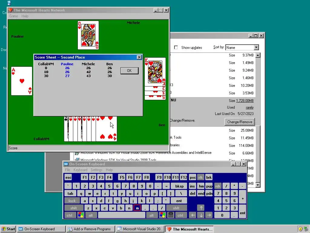The height and width of the screenshot is (233, 310).
Task: Click the del key
Action: [192, 193]
